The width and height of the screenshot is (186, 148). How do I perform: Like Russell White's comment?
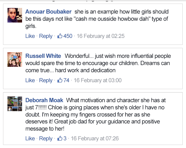tap(30, 80)
